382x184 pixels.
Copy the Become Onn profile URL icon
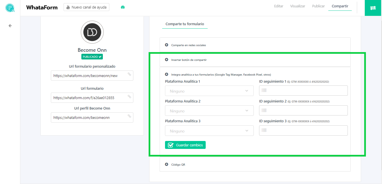tap(129, 116)
